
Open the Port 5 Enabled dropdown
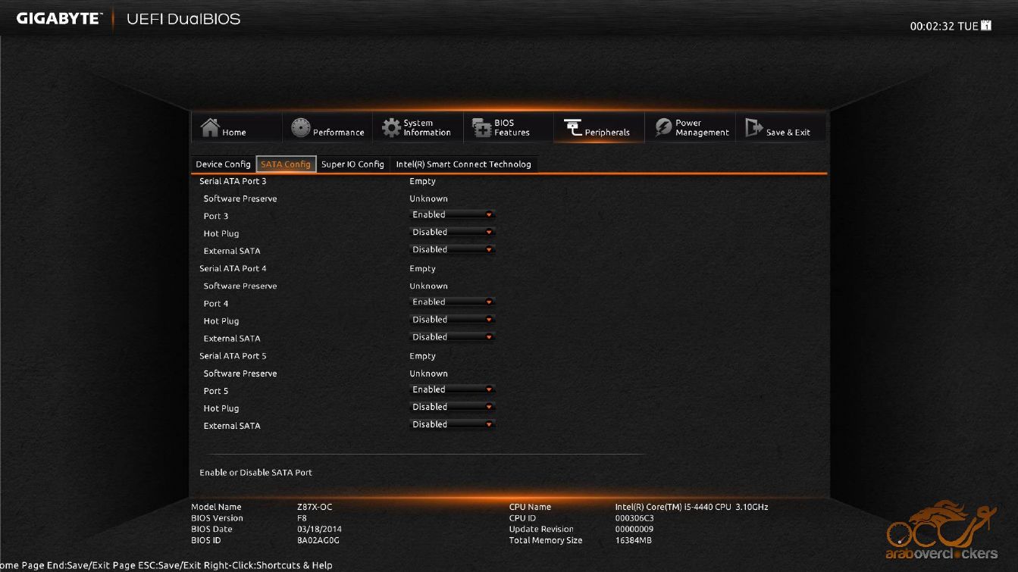click(x=453, y=390)
